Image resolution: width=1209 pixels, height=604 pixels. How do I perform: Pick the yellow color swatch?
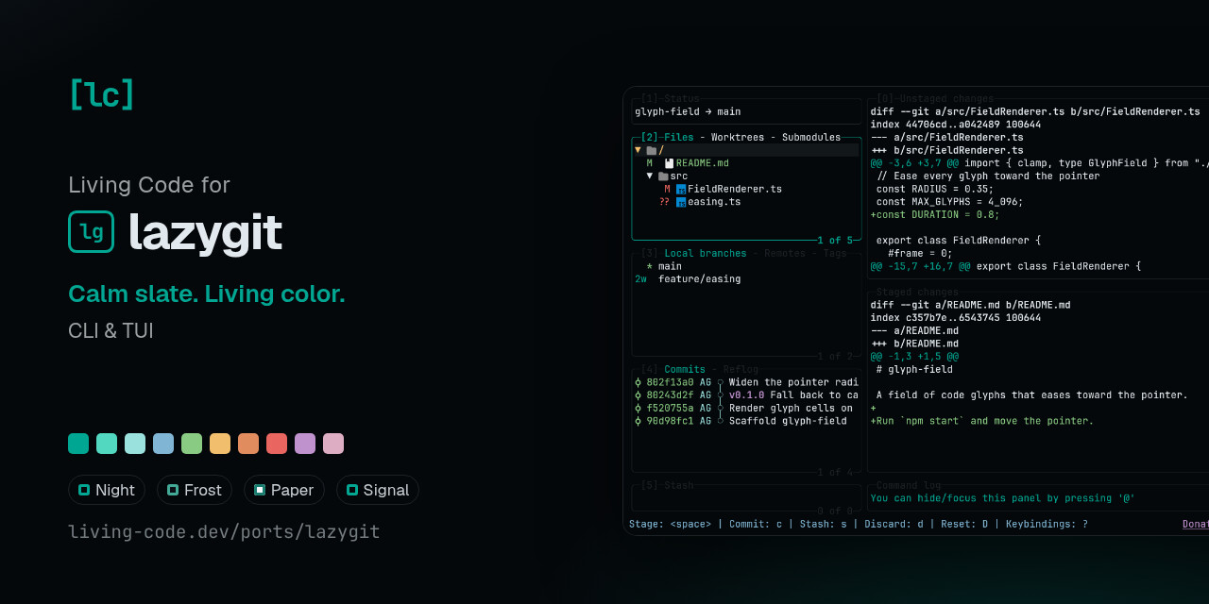point(220,444)
